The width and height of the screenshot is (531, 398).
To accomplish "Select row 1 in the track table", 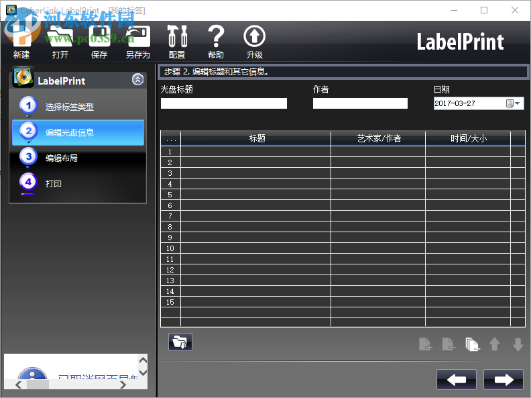I will point(343,152).
